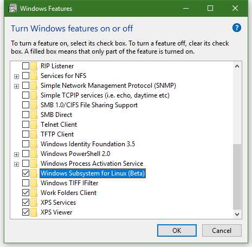Click the folder icon beside Simple Network Management Protocol
This screenshot has width=252, height=247.
click(34, 86)
